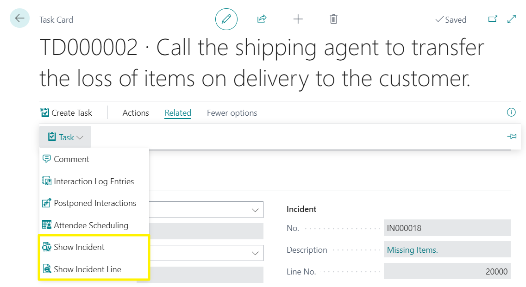Viewport: 526px width, 287px height.
Task: Enter edit mode with the pencil icon
Action: (x=226, y=19)
